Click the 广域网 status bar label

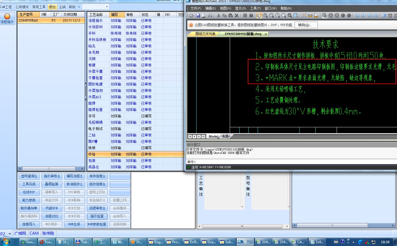20,234
